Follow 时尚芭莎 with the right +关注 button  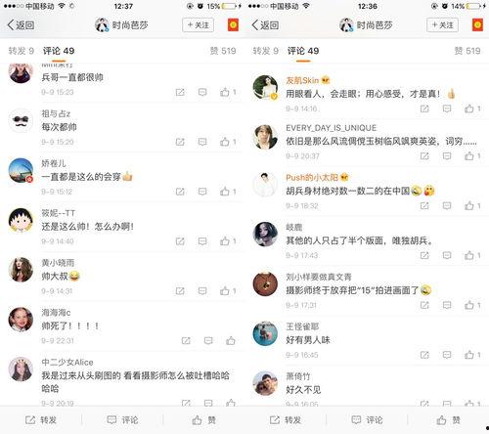442,25
